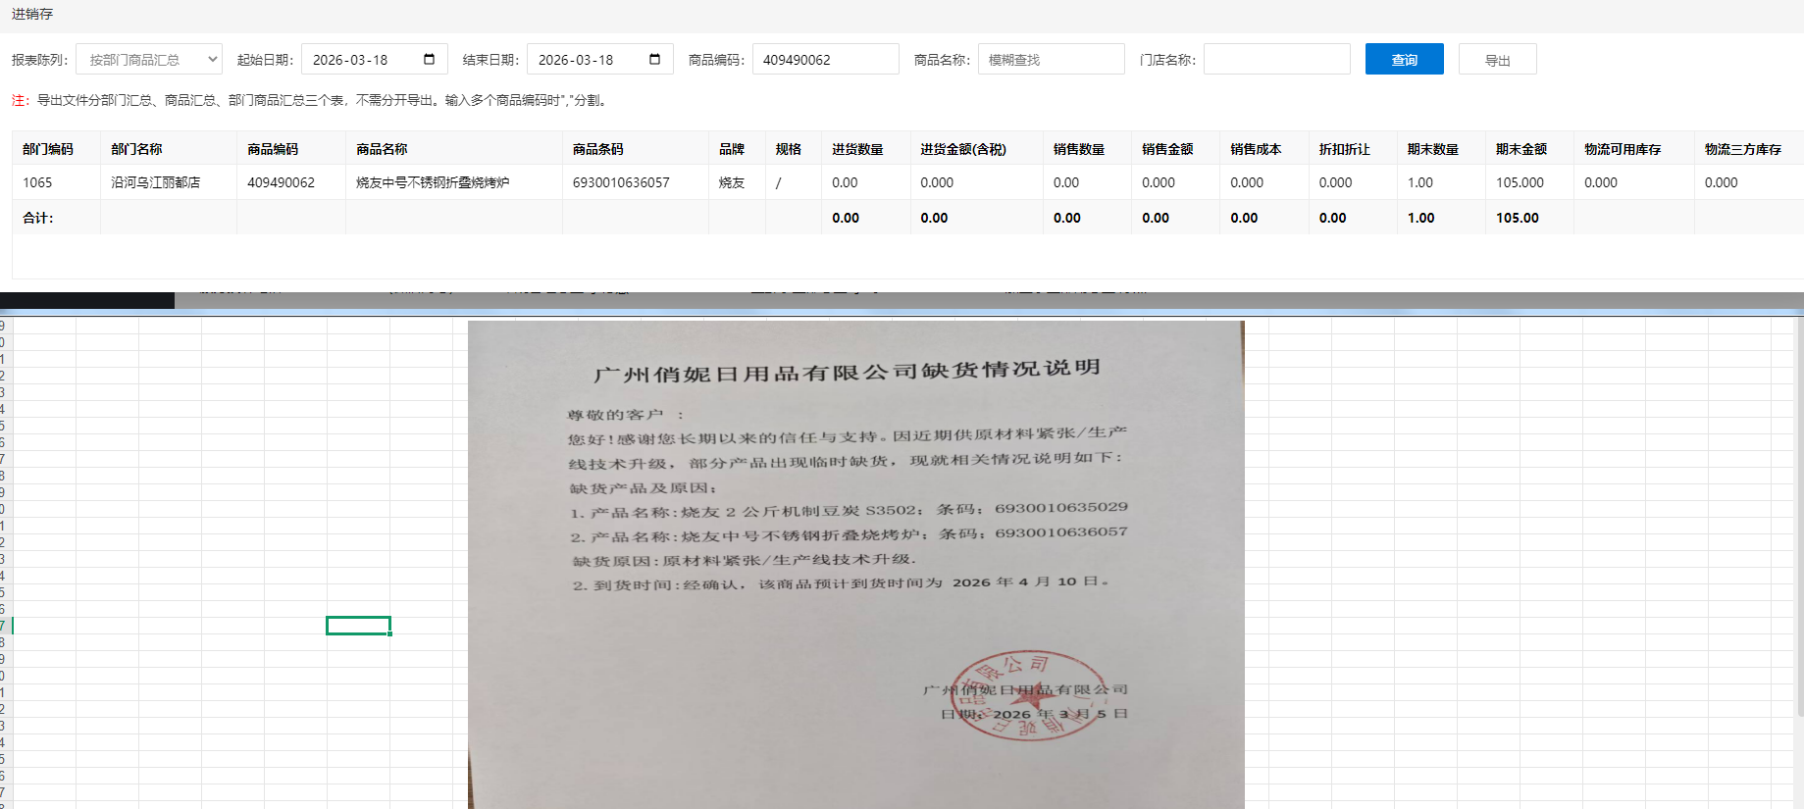
Task: Select the 烧友中号不锈钢折叠烧烤炉 product name cell
Action: tap(433, 182)
